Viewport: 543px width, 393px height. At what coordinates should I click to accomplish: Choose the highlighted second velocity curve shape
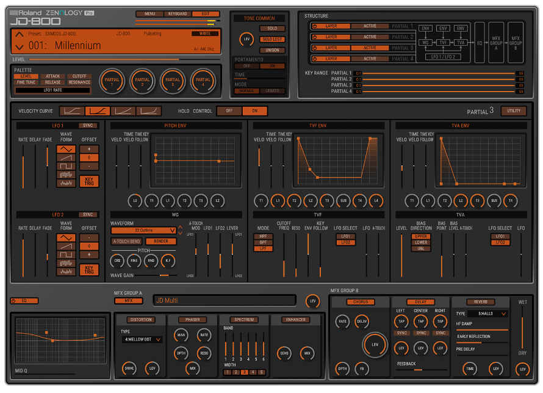pos(97,111)
